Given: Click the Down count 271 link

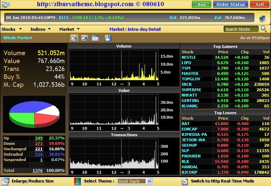Looking at the screenshot, I should [x=39, y=143].
